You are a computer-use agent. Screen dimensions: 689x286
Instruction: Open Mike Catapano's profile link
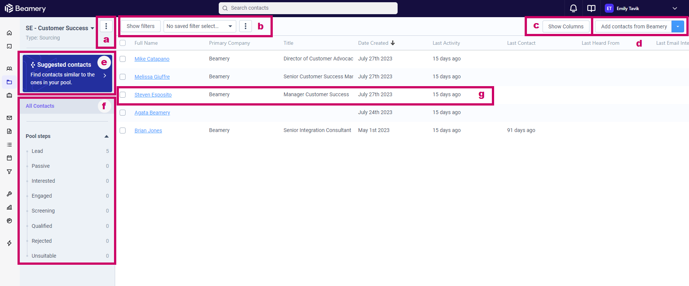[152, 59]
